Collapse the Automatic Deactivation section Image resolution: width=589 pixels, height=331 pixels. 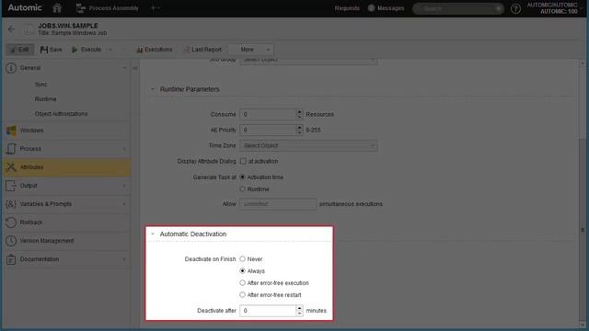point(153,234)
